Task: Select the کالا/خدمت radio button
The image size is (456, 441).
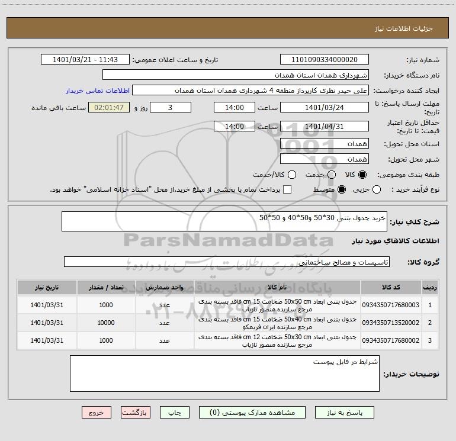Action: (x=292, y=175)
